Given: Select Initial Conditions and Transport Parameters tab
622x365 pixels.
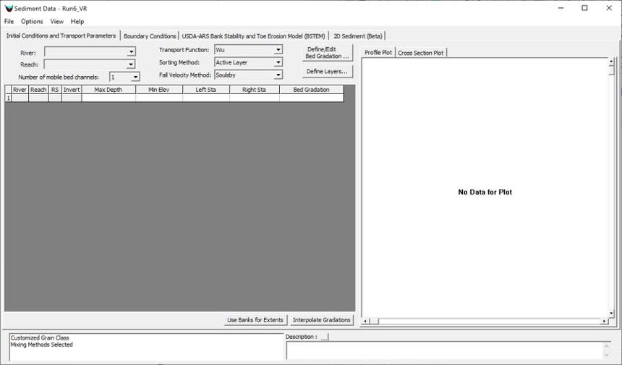Looking at the screenshot, I should 61,35.
